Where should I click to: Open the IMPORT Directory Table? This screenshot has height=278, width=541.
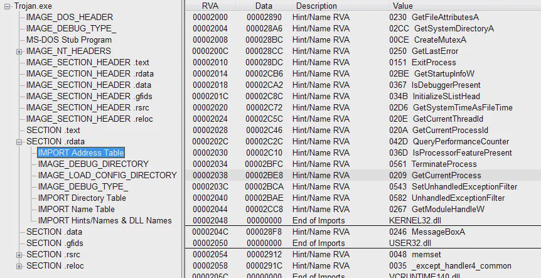pos(82,198)
